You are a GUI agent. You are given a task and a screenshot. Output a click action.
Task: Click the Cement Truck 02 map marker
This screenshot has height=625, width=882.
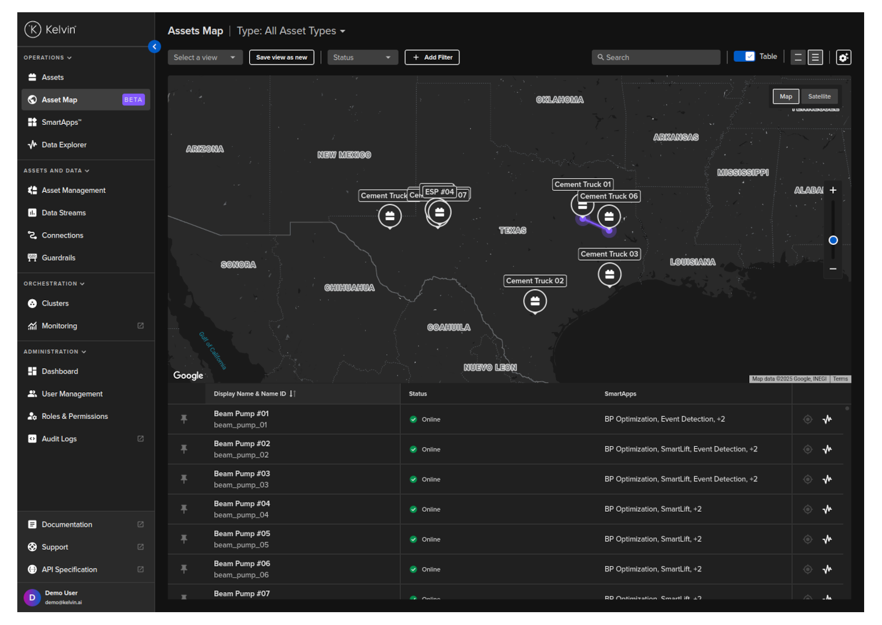[535, 301]
